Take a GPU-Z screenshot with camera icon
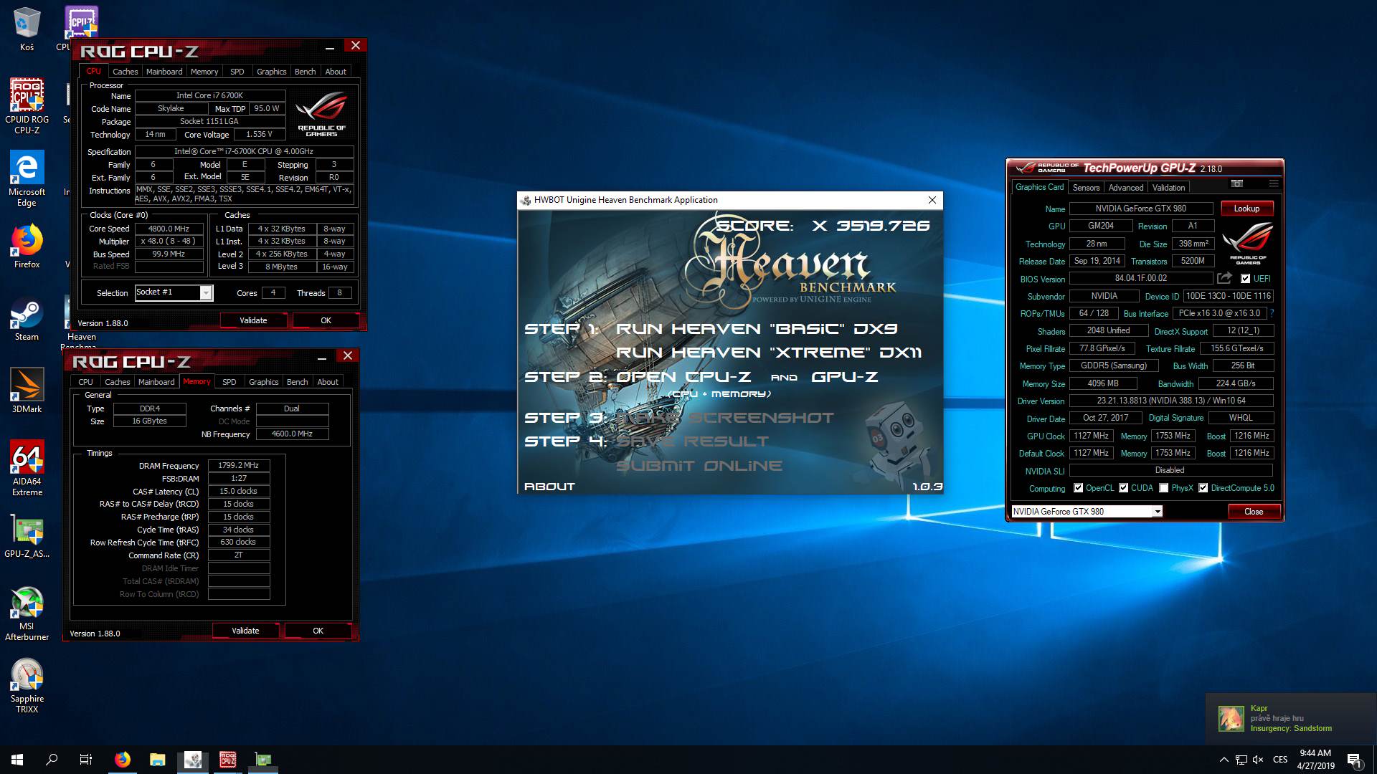This screenshot has width=1377, height=774. coord(1237,183)
